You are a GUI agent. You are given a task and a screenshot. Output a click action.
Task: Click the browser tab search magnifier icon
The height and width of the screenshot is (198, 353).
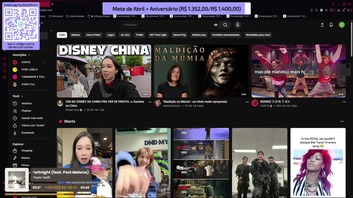333,4
